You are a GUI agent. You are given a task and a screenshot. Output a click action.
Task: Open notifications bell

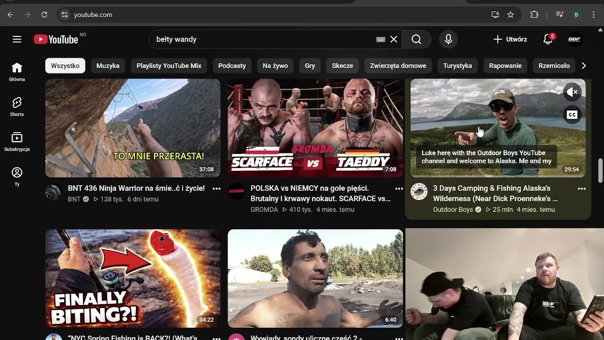tap(548, 39)
